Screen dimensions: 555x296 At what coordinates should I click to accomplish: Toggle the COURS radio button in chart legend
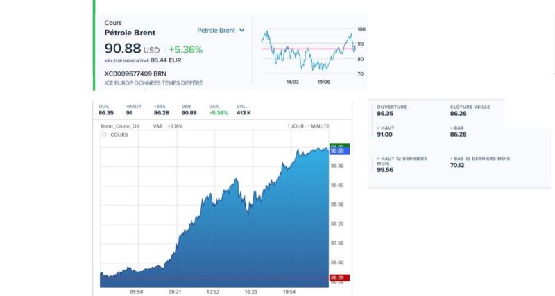point(104,134)
